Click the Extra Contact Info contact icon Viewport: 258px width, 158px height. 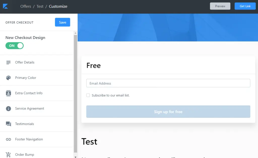(x=9, y=93)
